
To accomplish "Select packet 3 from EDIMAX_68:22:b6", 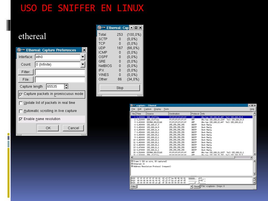I will click(192, 122).
